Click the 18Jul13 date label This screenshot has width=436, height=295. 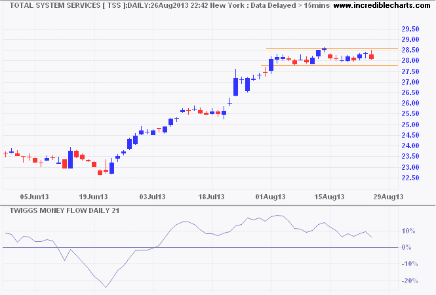(x=211, y=197)
